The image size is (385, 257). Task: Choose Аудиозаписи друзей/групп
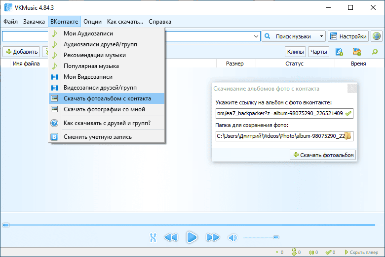tap(107, 44)
